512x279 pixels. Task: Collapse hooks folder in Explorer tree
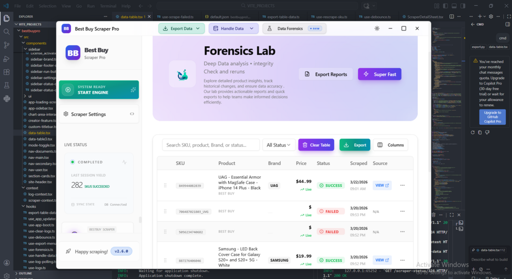pyautogui.click(x=23, y=206)
